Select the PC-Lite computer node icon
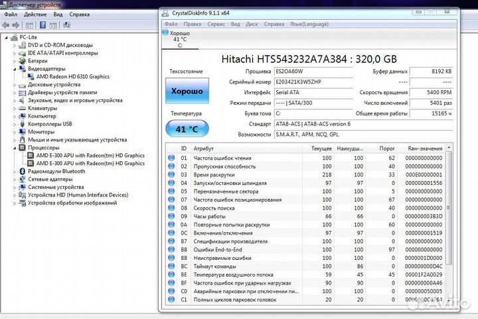Viewport: 478px width, 319px height. coord(14,37)
